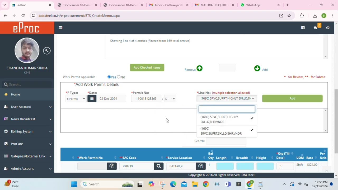The width and height of the screenshot is (338, 190).
Task: Click the profile key icon beside avatar
Action: click(47, 51)
